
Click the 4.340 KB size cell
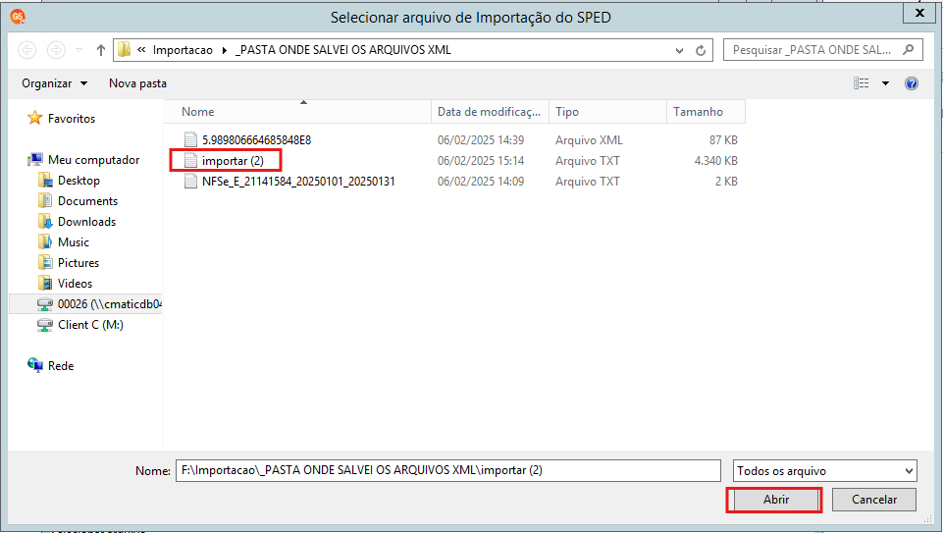tap(715, 161)
